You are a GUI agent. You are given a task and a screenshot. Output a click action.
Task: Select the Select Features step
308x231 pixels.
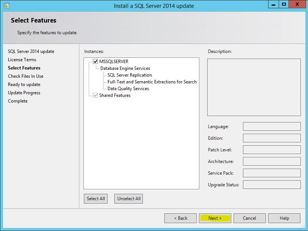tap(24, 68)
